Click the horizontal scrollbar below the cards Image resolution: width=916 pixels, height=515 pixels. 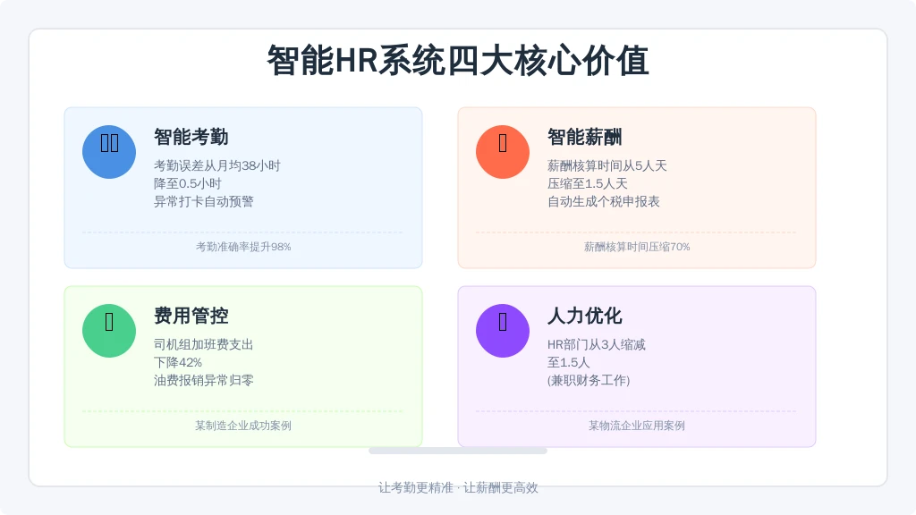click(458, 451)
